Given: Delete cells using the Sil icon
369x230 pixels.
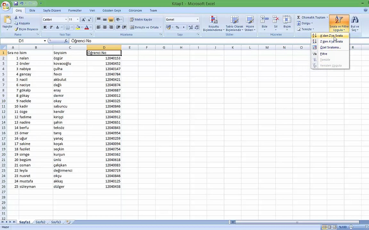Looking at the screenshot, I should tap(275, 20).
